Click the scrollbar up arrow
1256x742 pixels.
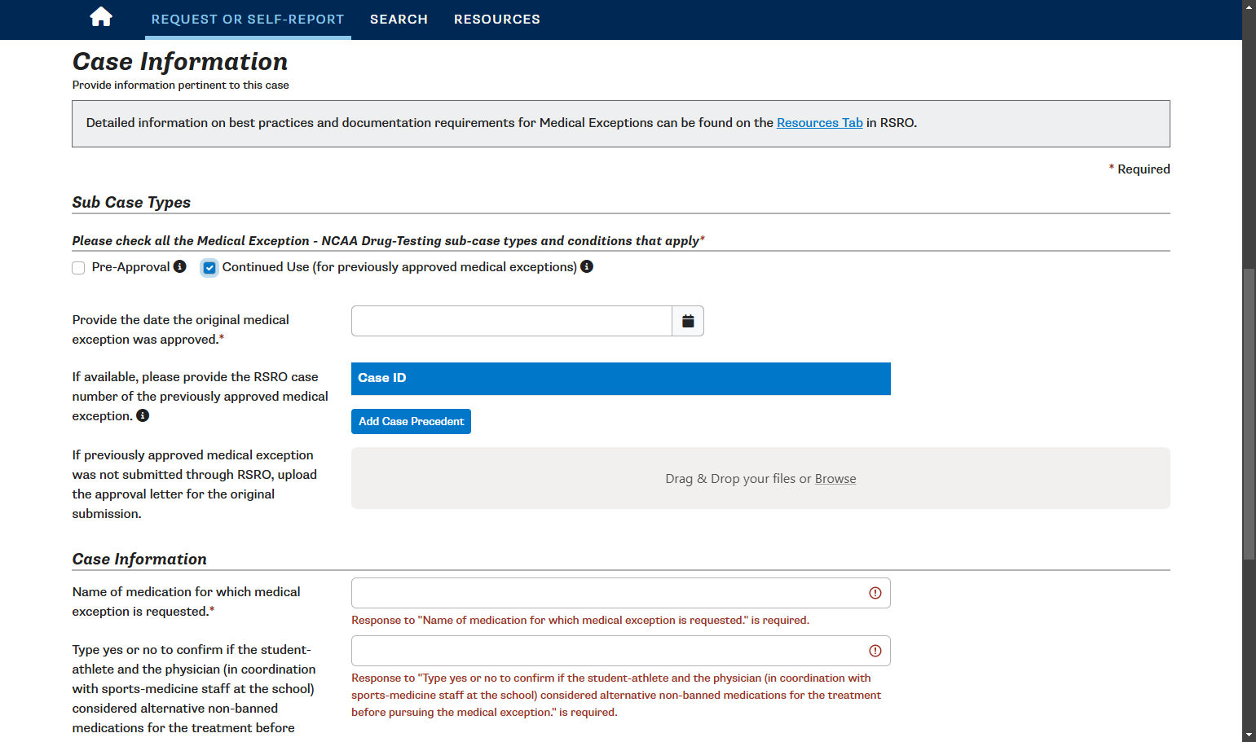1249,6
